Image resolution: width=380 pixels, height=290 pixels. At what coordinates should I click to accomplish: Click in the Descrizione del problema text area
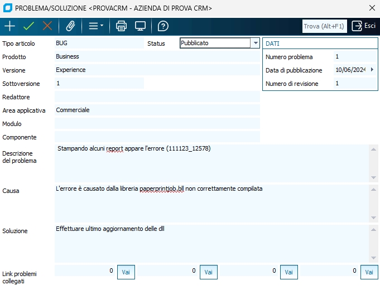point(211,163)
